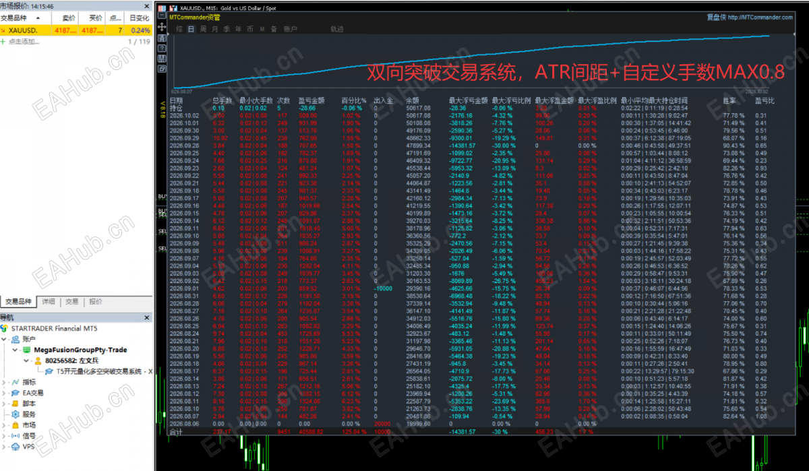Click the green plus icon to add a symbol

pos(3,41)
